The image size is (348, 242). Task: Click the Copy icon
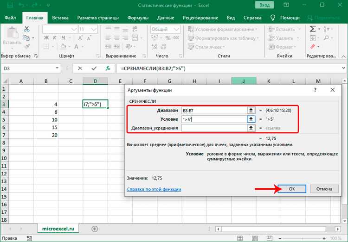pos(26,38)
